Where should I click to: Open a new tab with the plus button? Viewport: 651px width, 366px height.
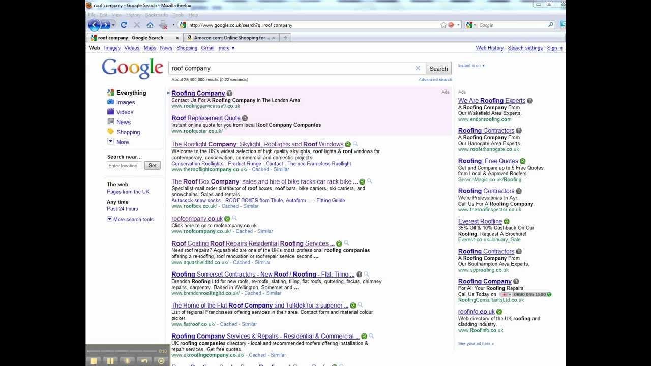point(285,38)
